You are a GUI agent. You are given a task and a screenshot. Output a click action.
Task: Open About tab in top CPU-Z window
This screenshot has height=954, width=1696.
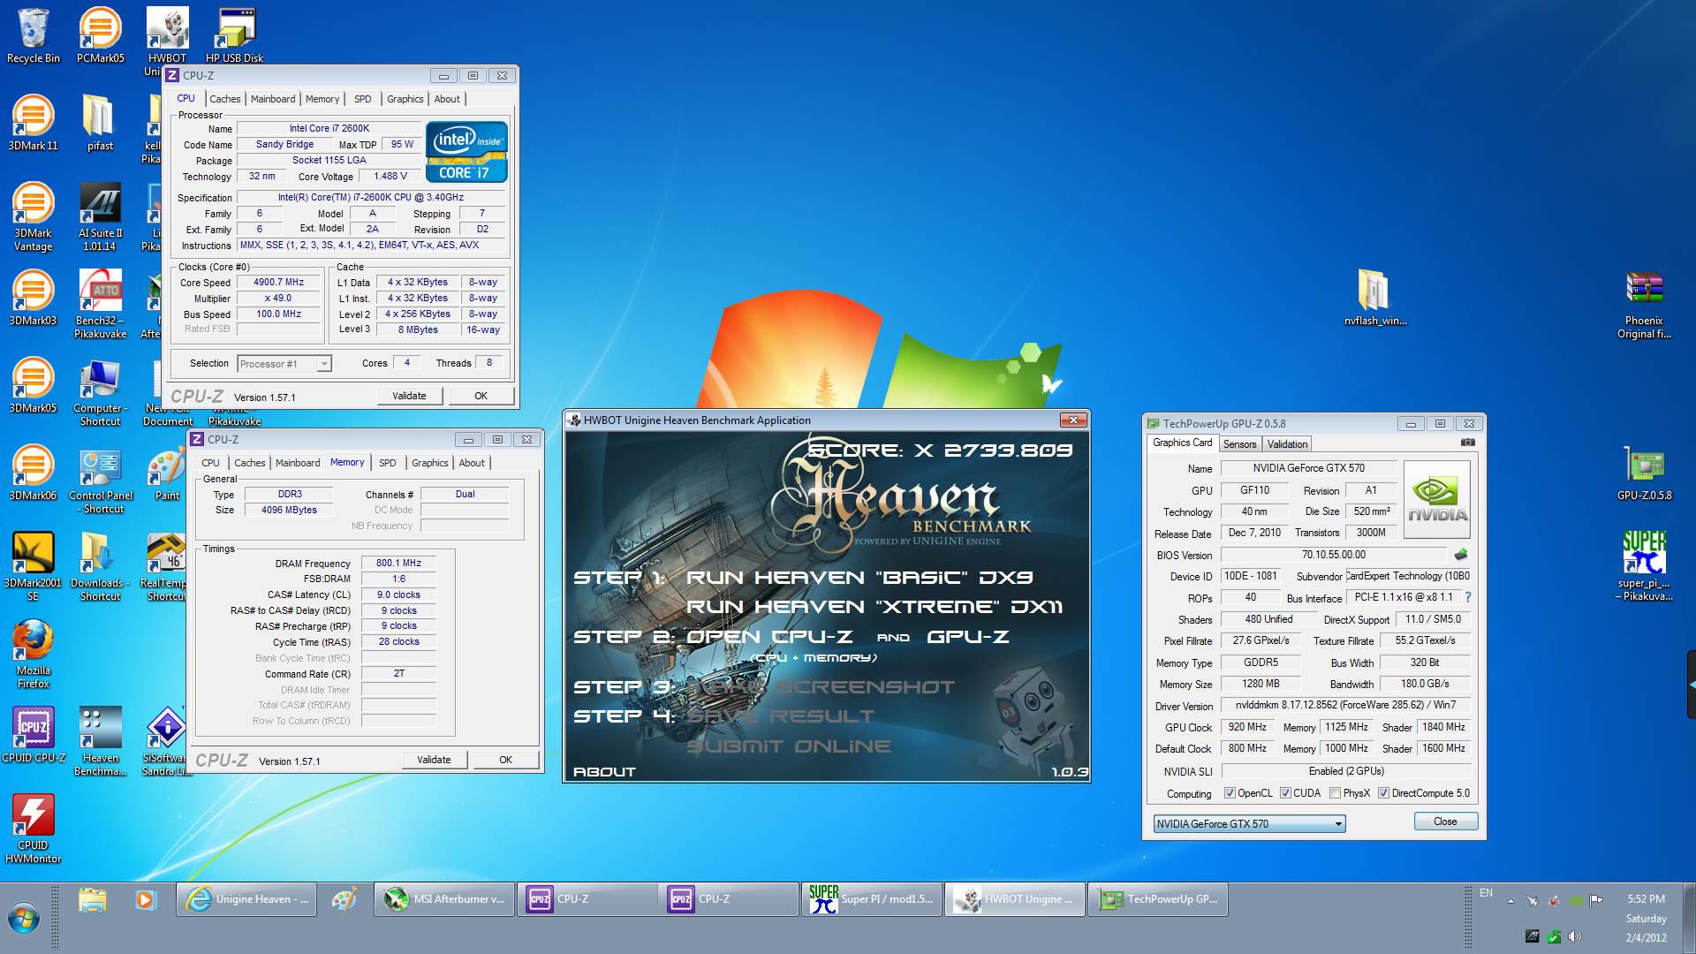pyautogui.click(x=447, y=99)
